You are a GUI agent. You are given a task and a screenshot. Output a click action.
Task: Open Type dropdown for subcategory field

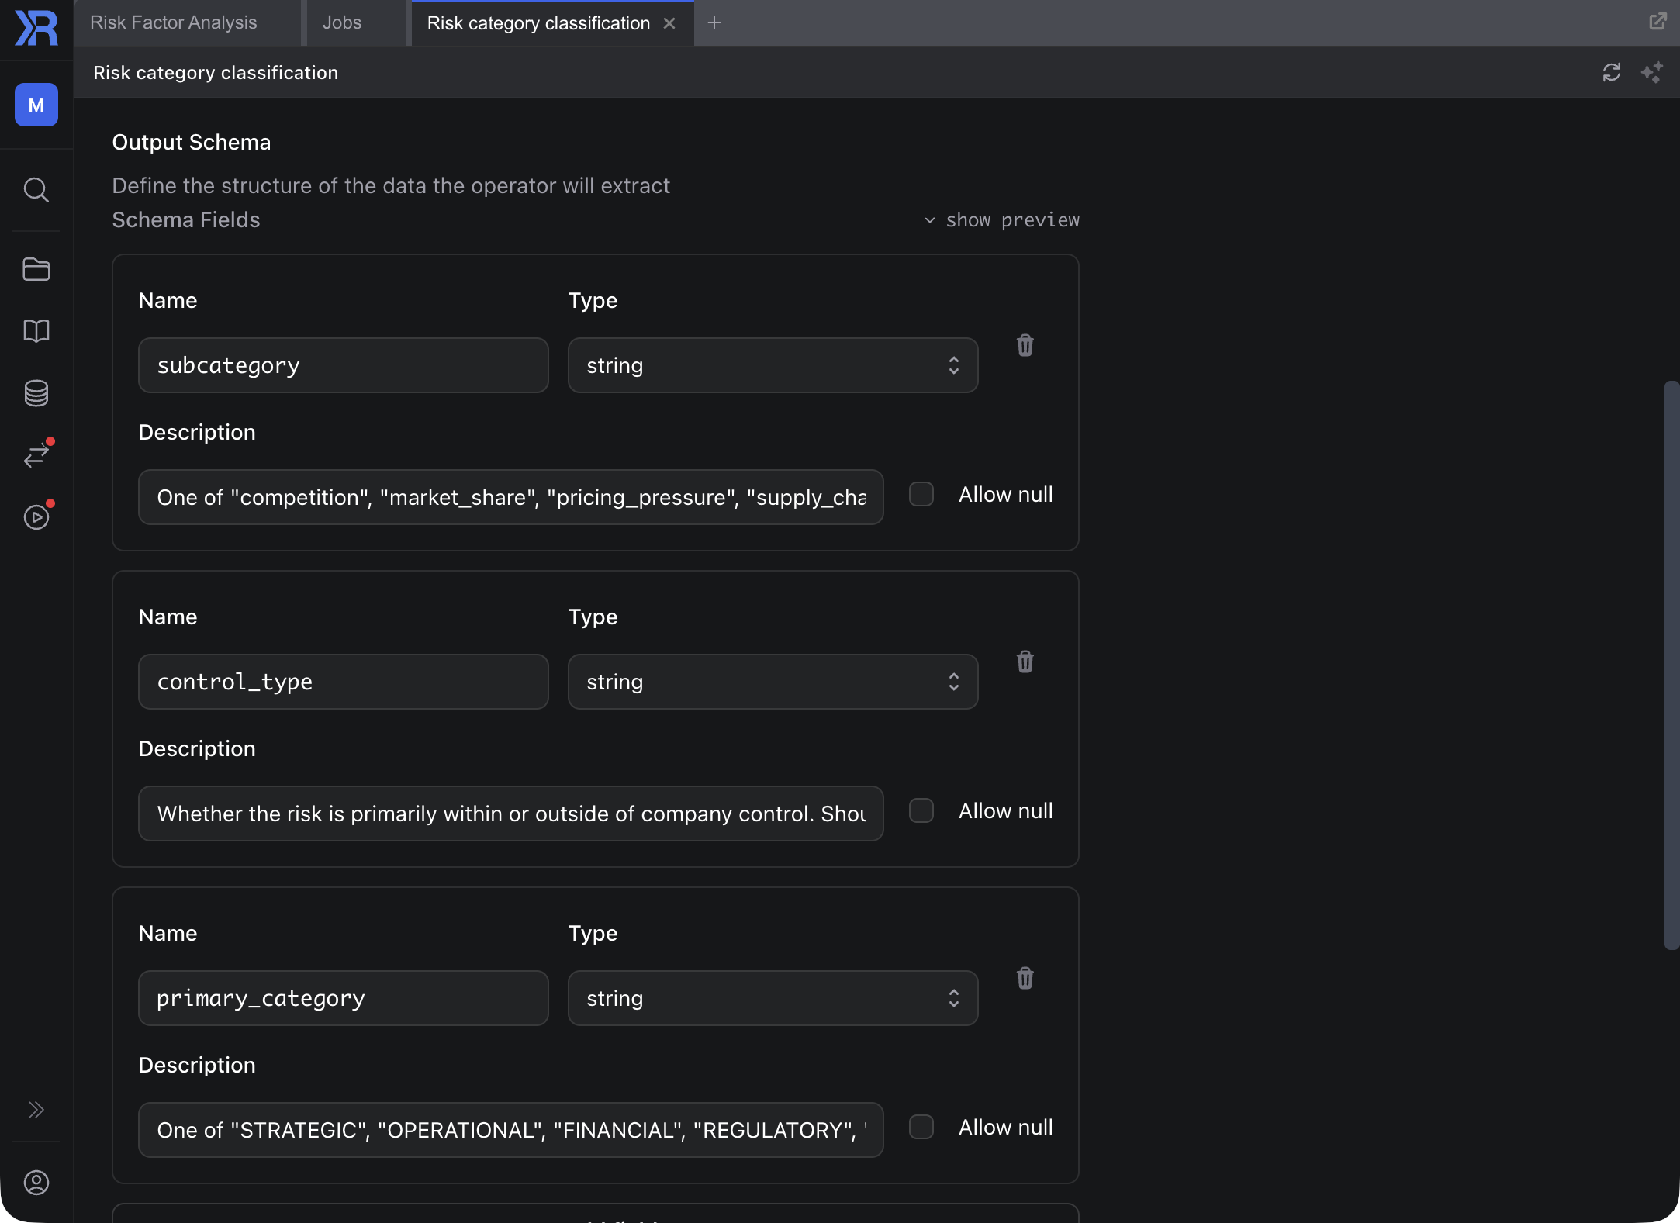(772, 365)
